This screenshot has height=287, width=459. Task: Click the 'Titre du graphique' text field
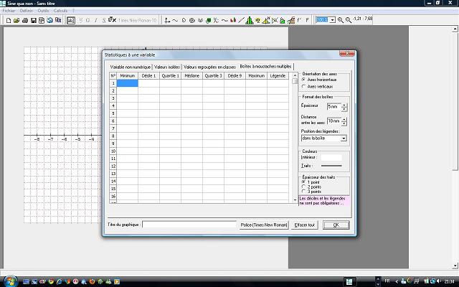point(189,225)
